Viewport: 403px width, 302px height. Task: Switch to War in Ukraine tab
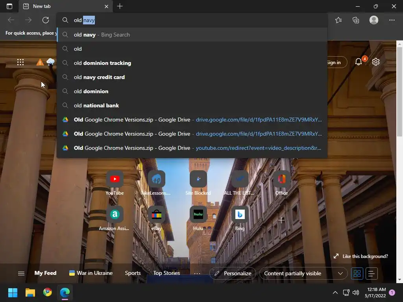coord(91,273)
